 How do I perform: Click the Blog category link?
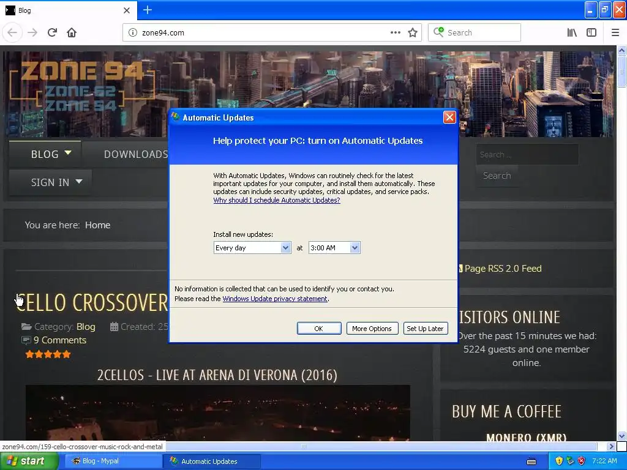[x=86, y=327]
